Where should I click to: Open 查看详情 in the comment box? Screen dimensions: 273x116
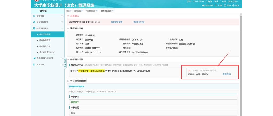point(227,74)
